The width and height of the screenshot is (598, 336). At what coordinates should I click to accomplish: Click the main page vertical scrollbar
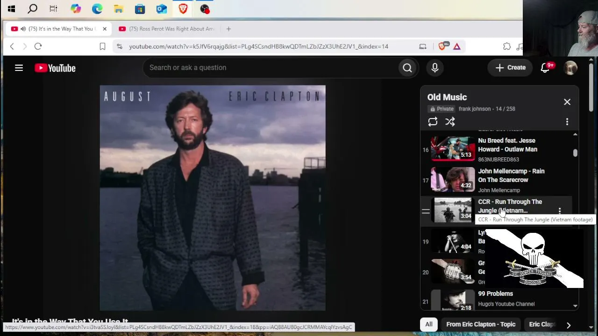coord(591,89)
